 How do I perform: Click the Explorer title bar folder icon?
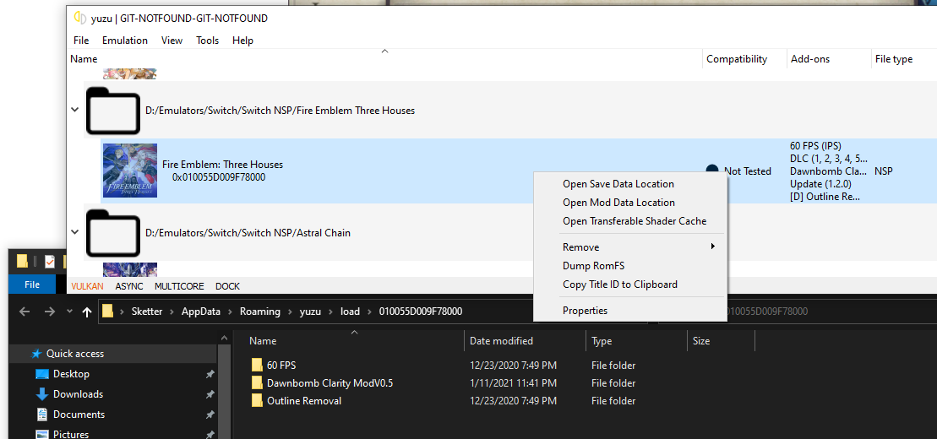point(22,261)
